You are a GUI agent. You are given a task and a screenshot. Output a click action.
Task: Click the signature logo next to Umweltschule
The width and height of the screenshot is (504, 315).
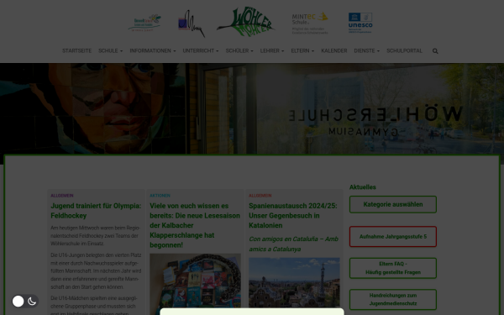pos(192,24)
